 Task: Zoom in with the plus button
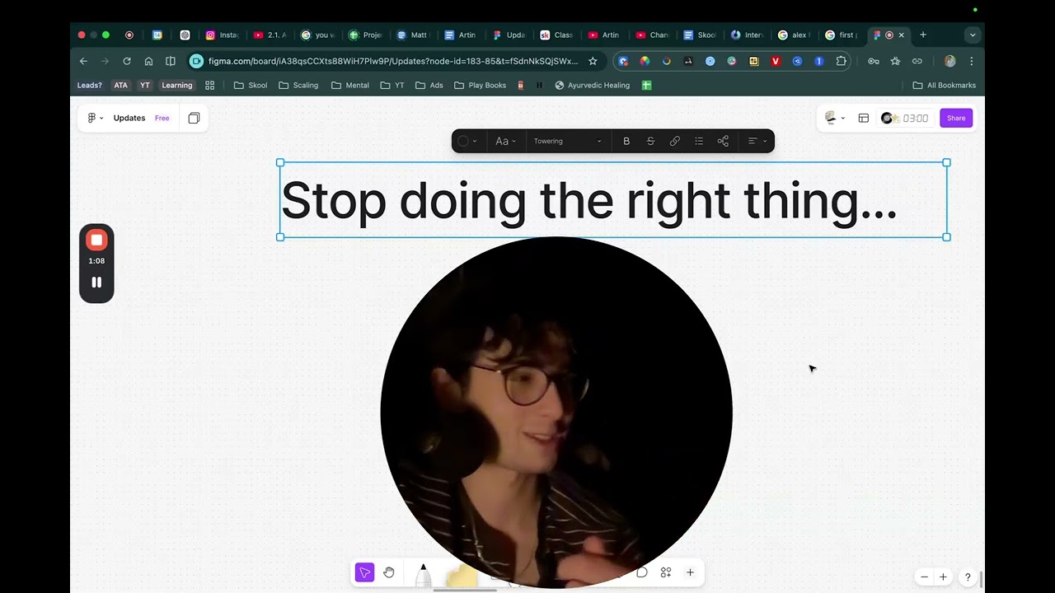click(943, 577)
